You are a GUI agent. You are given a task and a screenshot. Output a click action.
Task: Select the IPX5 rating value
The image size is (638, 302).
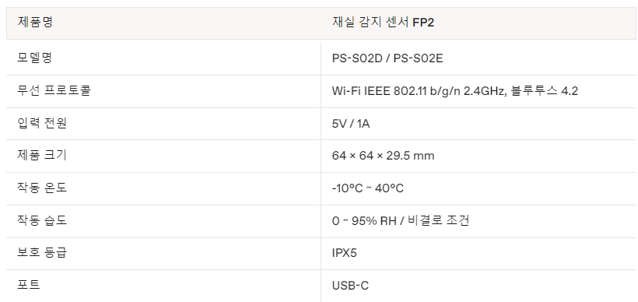344,253
